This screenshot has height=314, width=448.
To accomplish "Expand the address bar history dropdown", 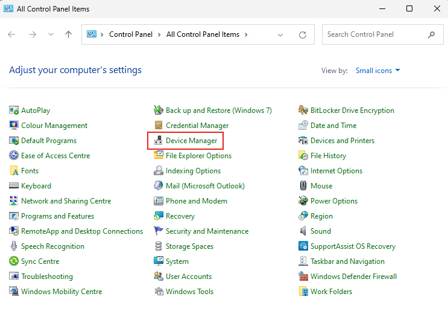I will click(280, 34).
